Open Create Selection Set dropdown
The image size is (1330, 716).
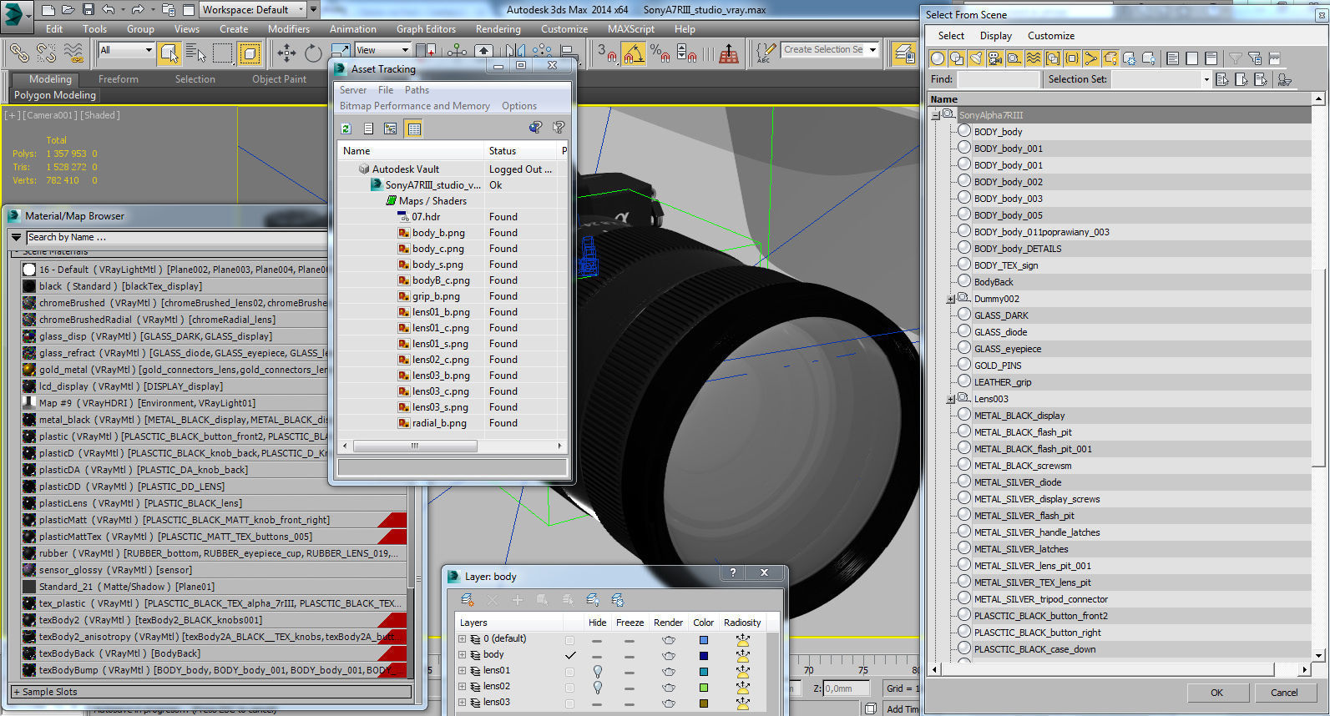[872, 50]
